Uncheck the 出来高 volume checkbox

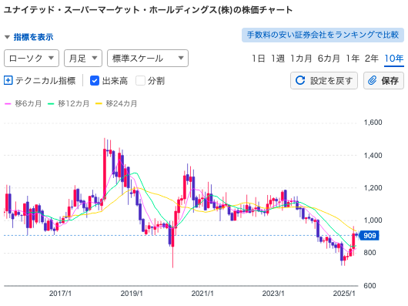coord(95,81)
